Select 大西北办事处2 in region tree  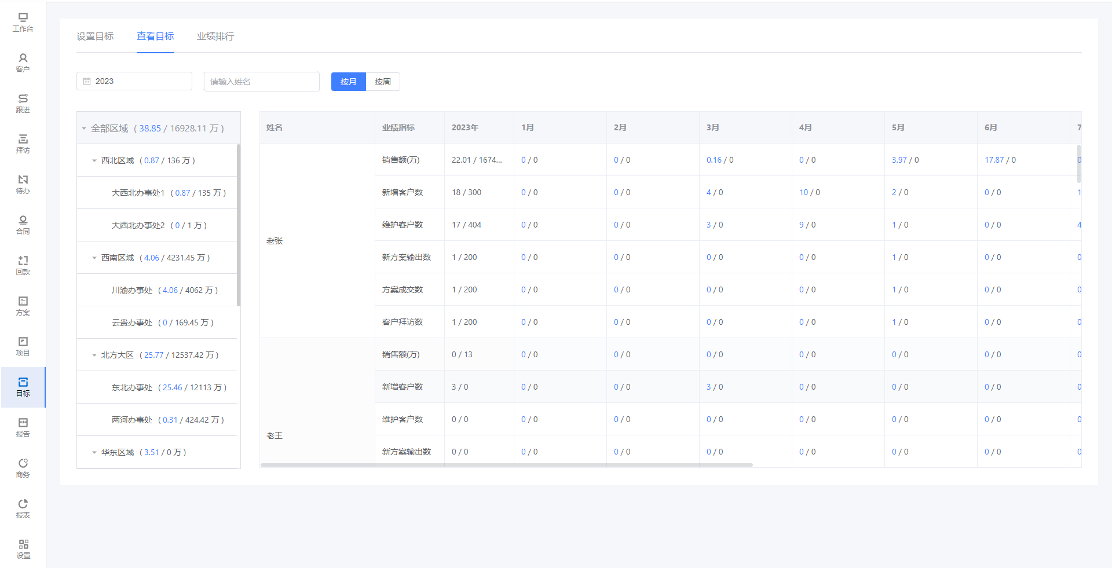point(157,225)
